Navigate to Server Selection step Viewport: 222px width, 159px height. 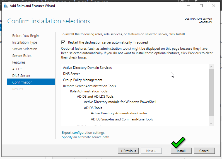(25, 49)
